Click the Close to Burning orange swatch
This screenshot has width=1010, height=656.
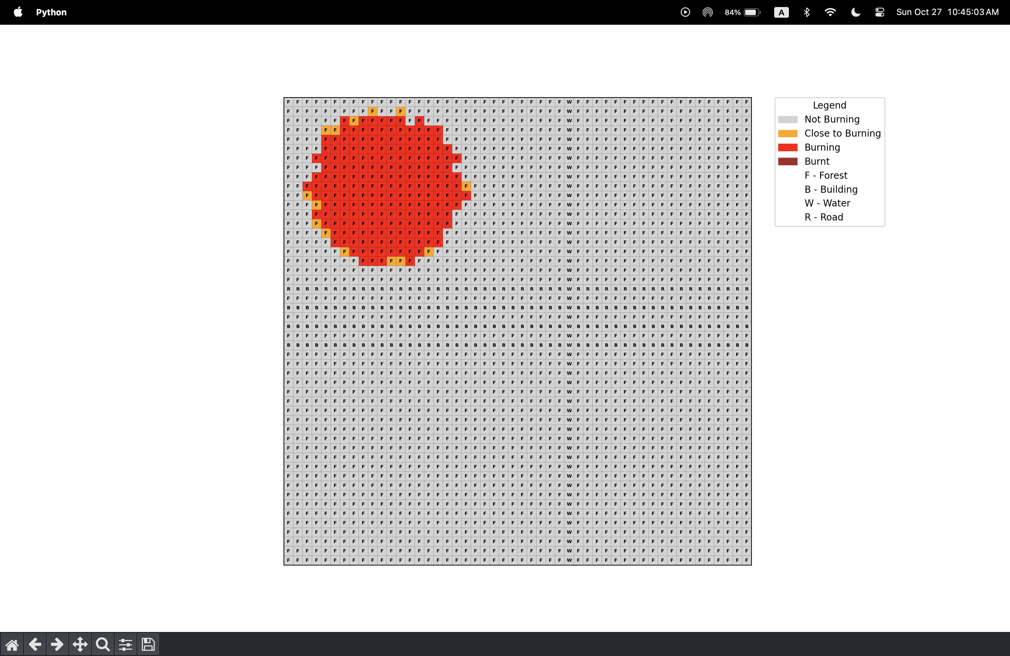coord(788,133)
